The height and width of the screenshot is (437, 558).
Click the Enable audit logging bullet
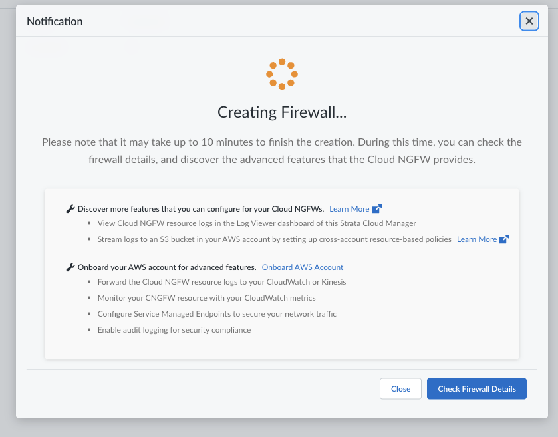(174, 330)
